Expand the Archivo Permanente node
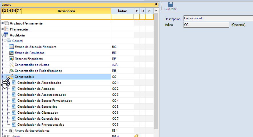 click(3, 23)
